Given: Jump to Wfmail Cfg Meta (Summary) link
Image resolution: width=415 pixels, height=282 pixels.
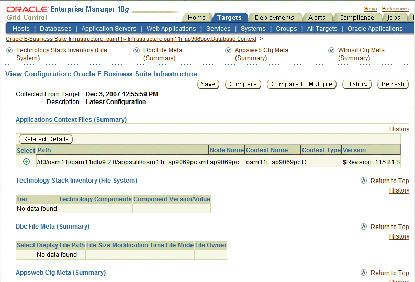Looking at the screenshot, I should 361,54.
